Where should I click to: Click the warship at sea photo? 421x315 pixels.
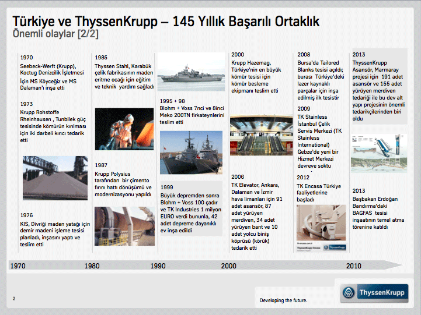pos(191,72)
